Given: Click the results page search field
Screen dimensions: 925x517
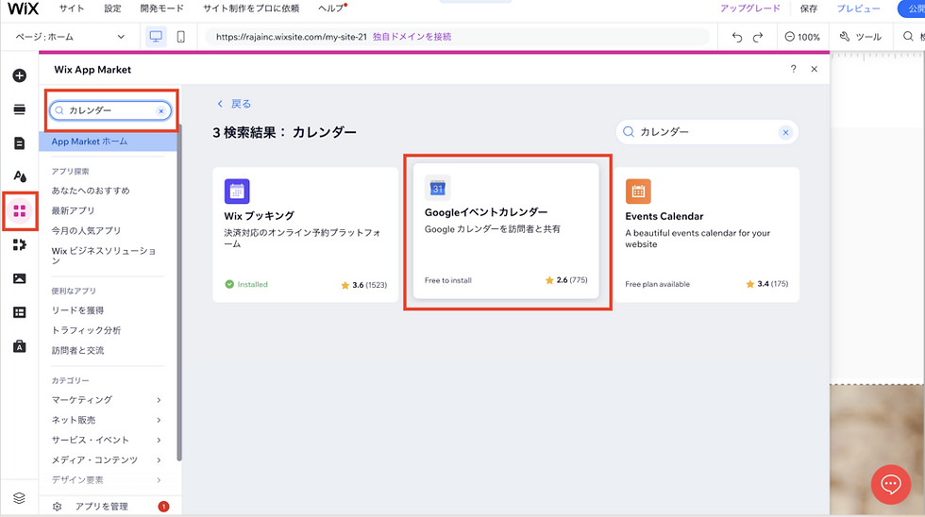Looking at the screenshot, I should [707, 132].
